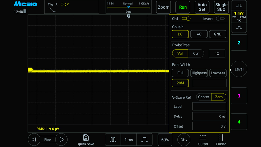
Task: Open the trigger settings panel
Action: coord(71,7)
